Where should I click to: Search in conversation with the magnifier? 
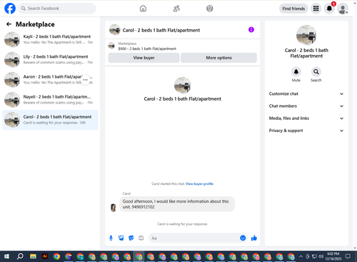[x=316, y=71]
